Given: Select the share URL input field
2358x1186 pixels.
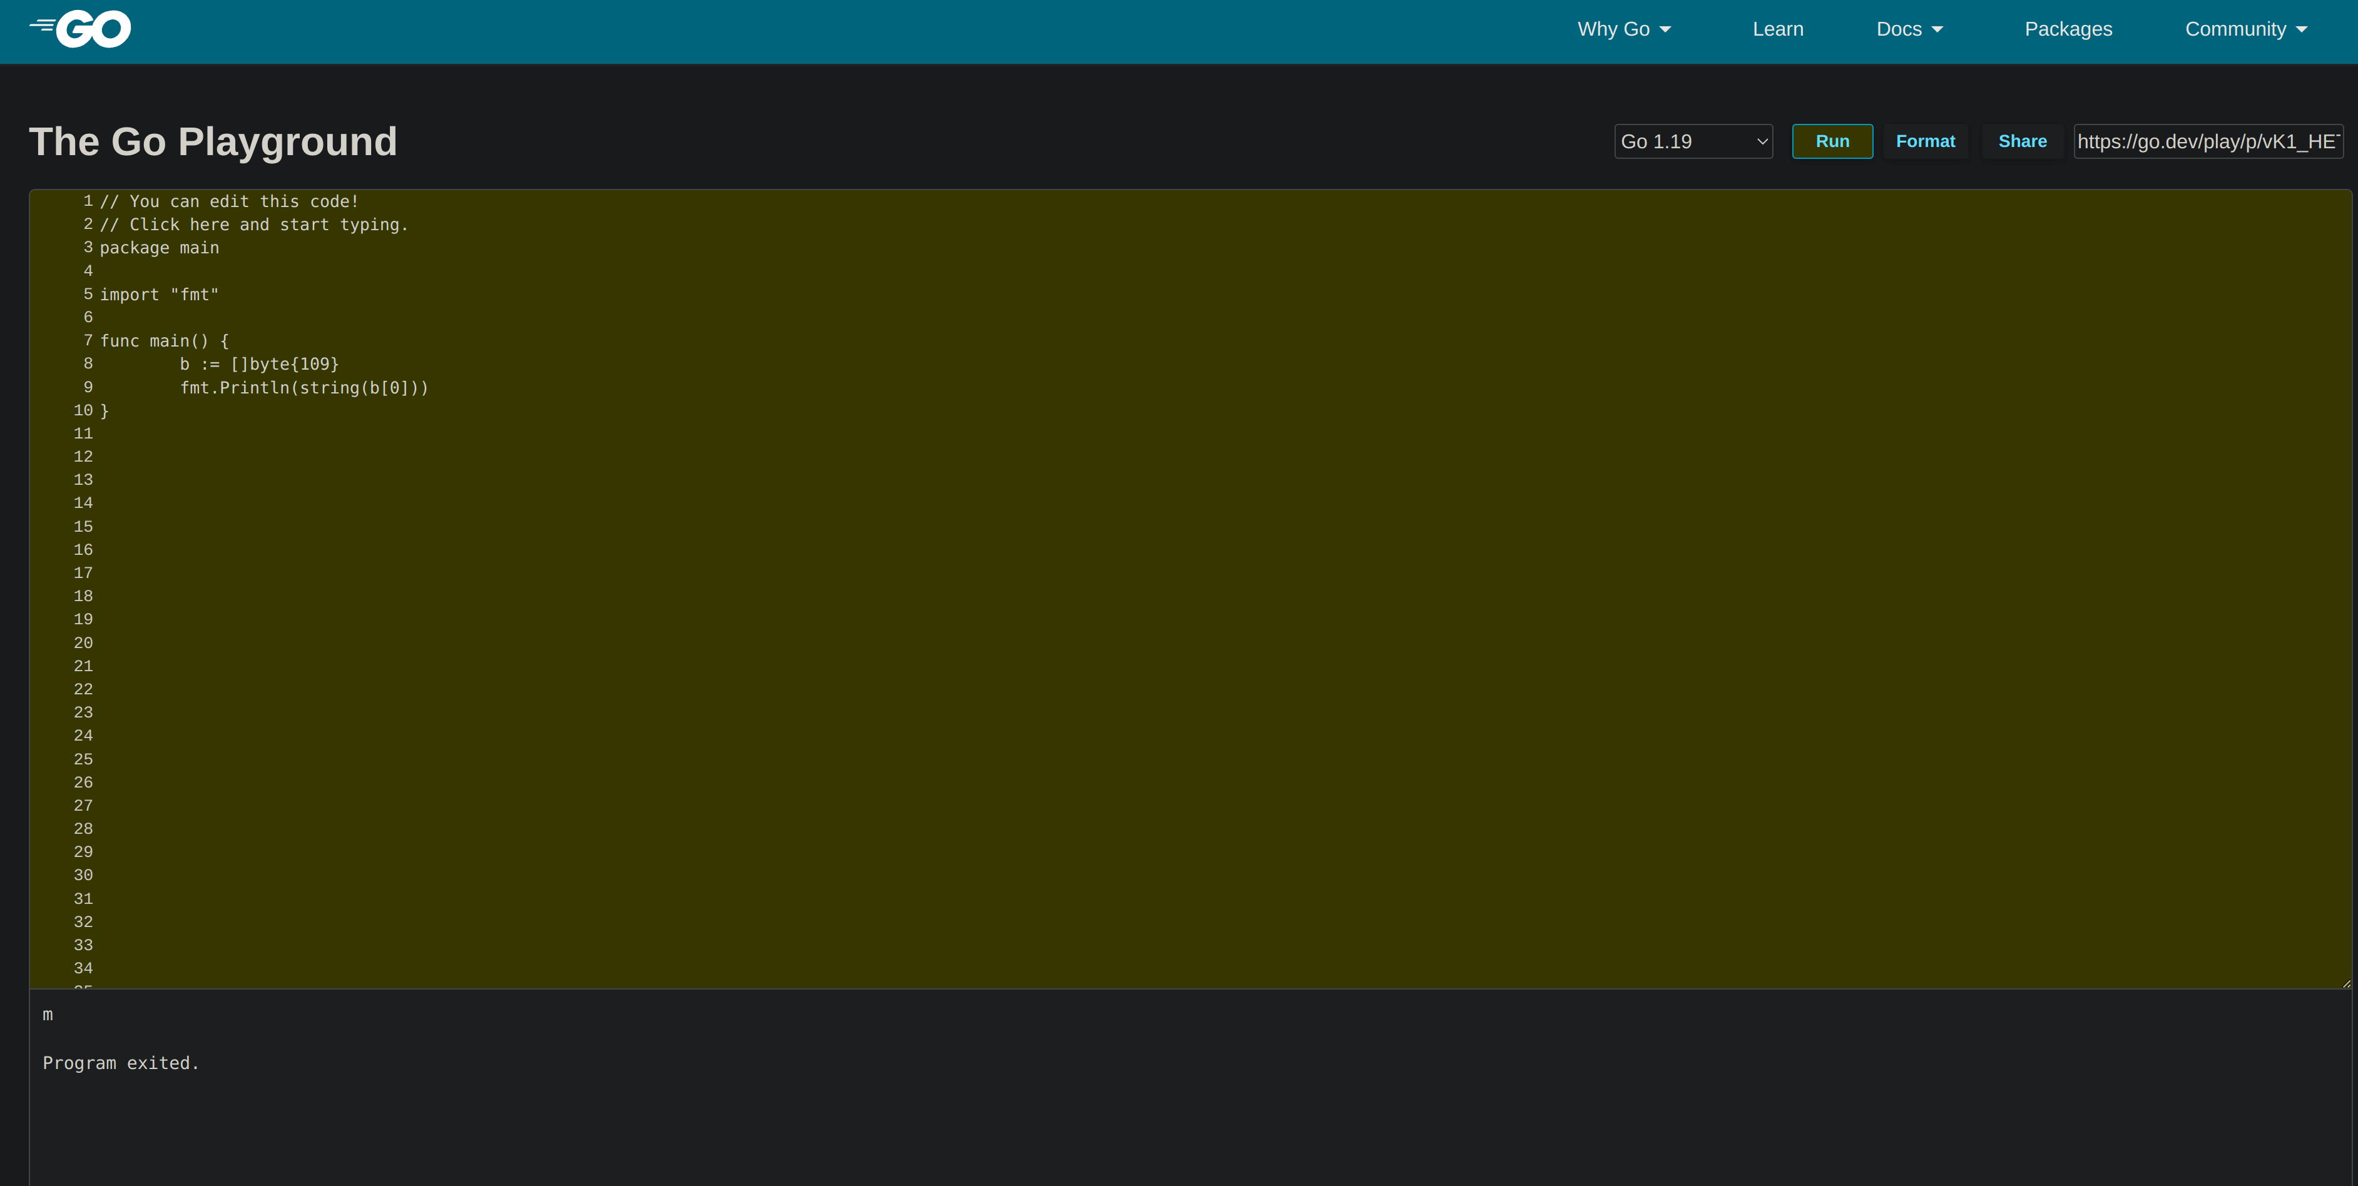Looking at the screenshot, I should point(2208,141).
